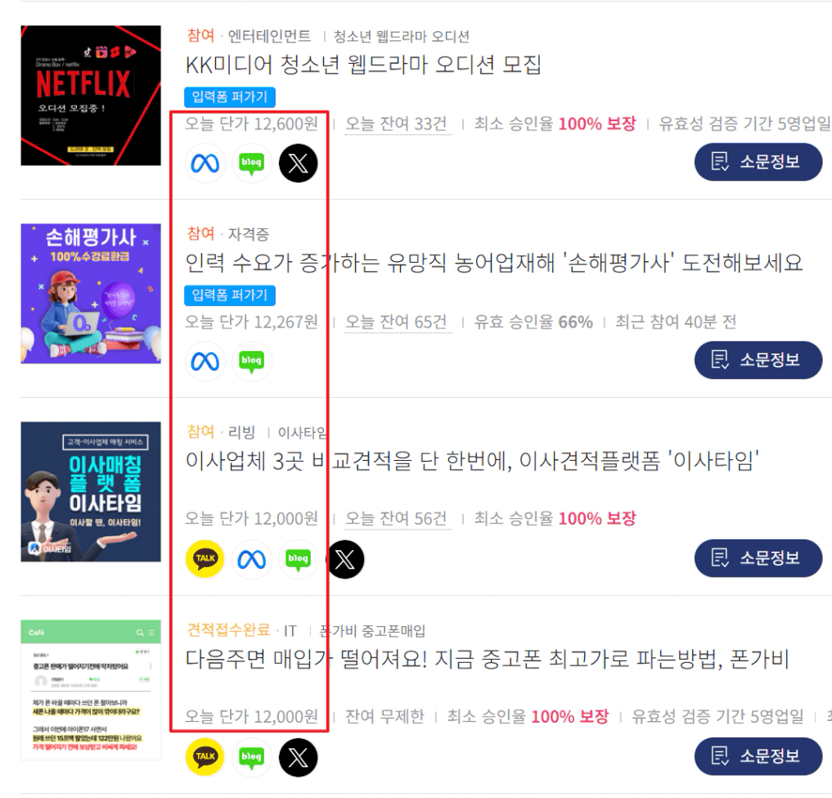Open the 다음주면 매입가 떨어져요 listing title
The width and height of the screenshot is (832, 798).
487,659
